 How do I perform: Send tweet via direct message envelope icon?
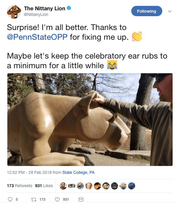pyautogui.click(x=81, y=199)
